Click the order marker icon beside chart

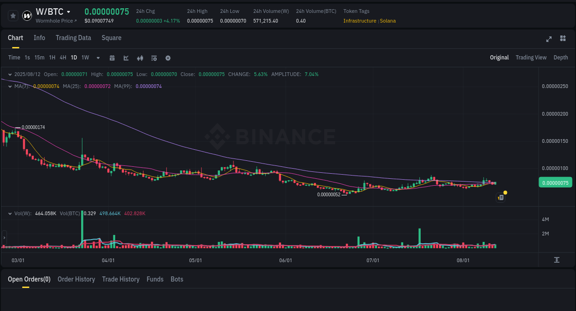point(501,198)
